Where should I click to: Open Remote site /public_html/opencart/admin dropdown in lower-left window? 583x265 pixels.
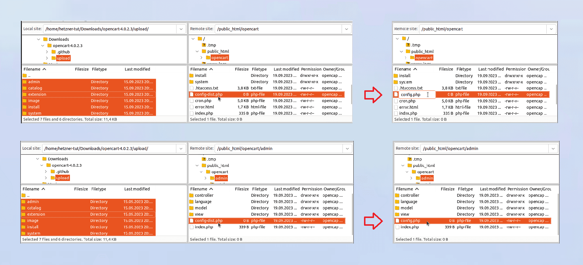[x=347, y=149]
